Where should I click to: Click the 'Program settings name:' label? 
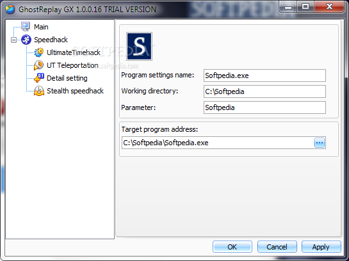click(x=158, y=75)
